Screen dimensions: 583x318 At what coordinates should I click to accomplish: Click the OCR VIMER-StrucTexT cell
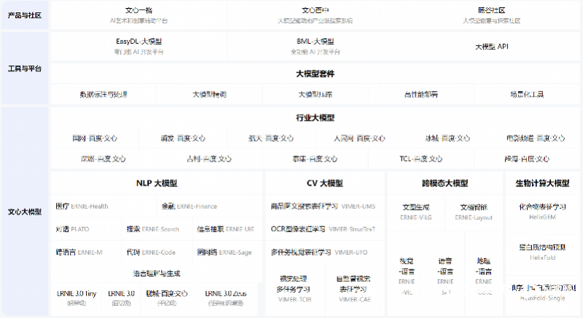[x=324, y=229]
